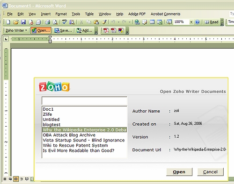The image size is (234, 184).
Task: Cancel the Zoho Writer dialog
Action: click(210, 172)
